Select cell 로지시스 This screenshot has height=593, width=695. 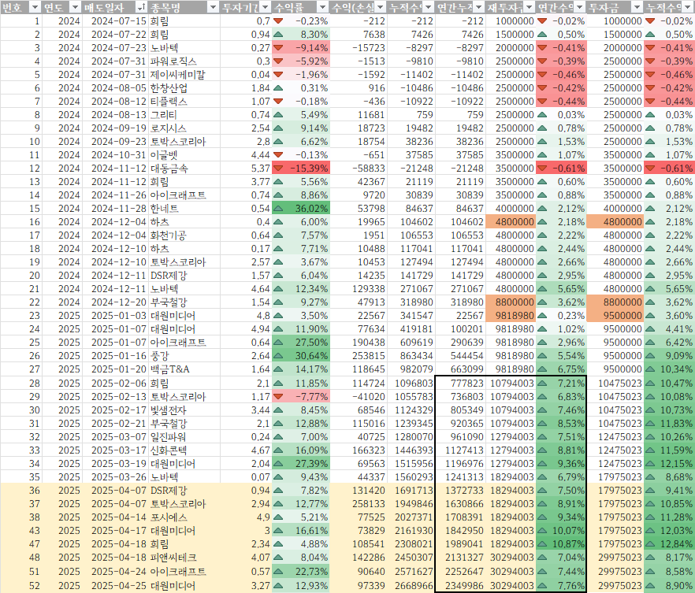pos(184,128)
